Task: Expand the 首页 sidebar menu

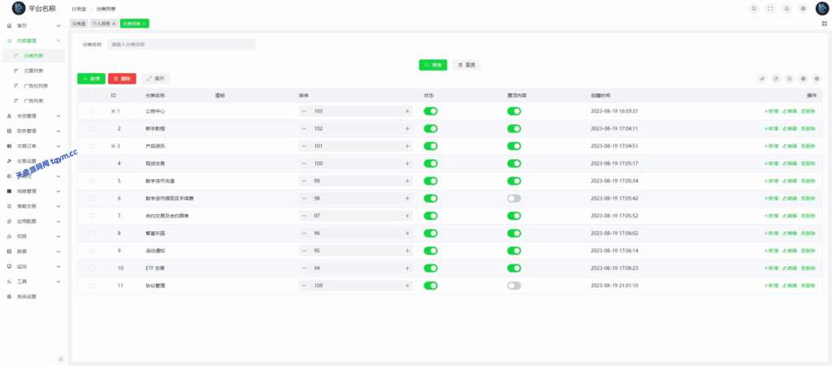Action: tap(33, 25)
